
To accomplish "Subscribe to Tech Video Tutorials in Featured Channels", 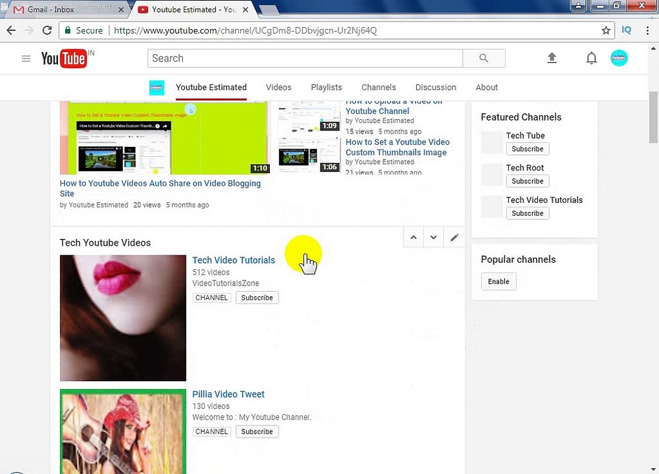I will click(x=527, y=213).
